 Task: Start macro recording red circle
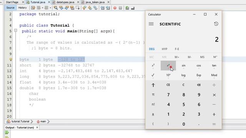coord(115,8)
